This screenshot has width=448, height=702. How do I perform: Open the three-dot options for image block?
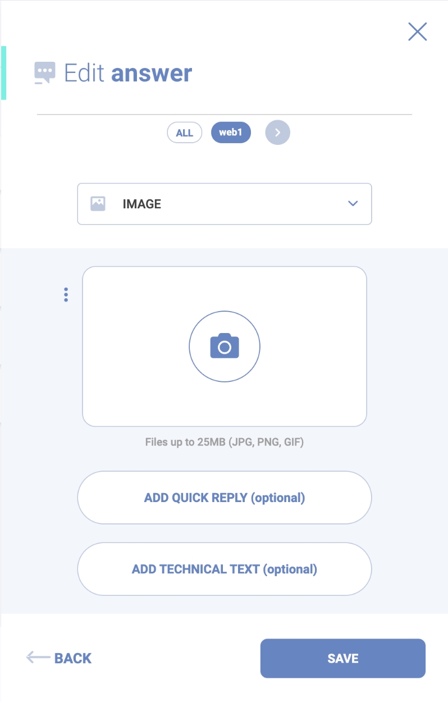click(66, 295)
